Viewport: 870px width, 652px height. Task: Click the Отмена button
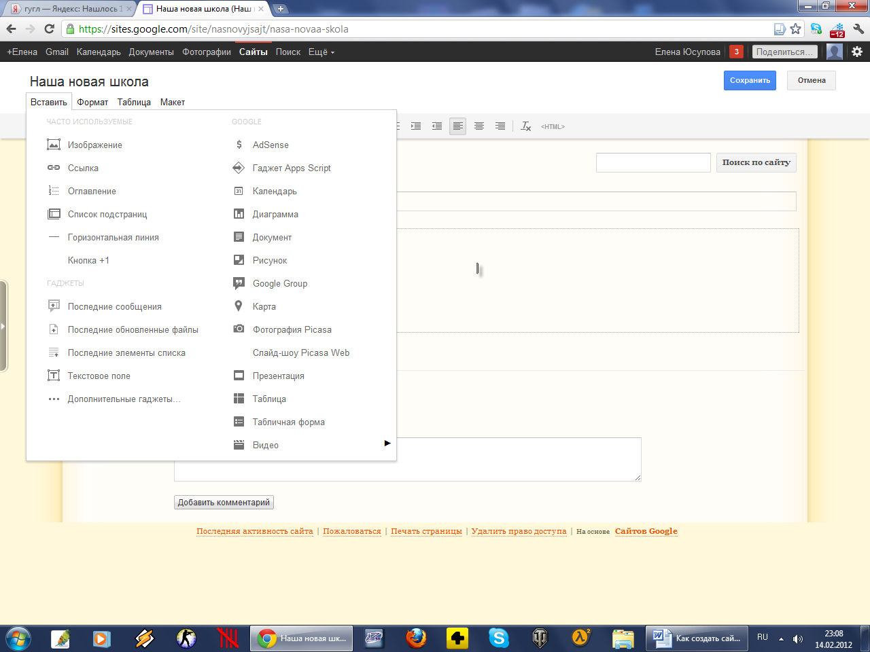point(812,80)
